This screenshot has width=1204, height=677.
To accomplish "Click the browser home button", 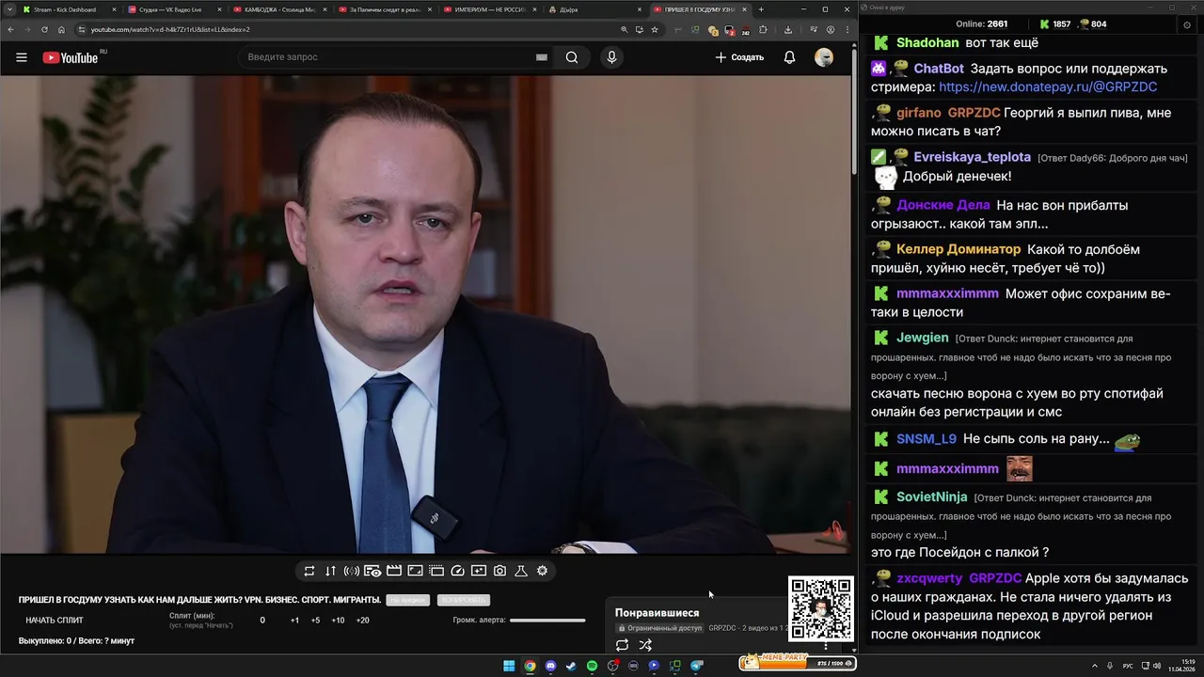I will coord(61,29).
